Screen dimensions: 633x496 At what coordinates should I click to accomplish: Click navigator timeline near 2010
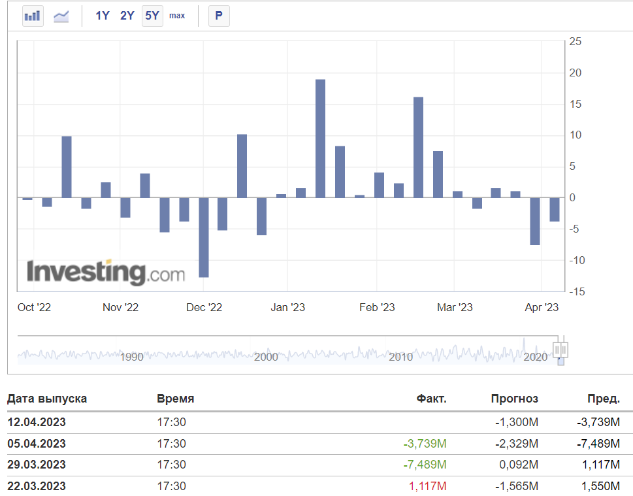click(x=400, y=353)
